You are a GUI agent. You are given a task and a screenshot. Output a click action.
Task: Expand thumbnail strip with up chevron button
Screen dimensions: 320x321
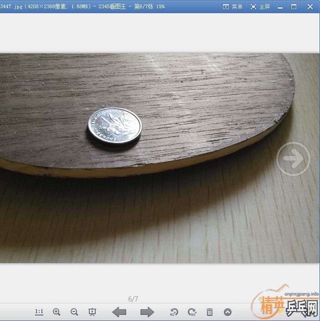click(x=227, y=312)
